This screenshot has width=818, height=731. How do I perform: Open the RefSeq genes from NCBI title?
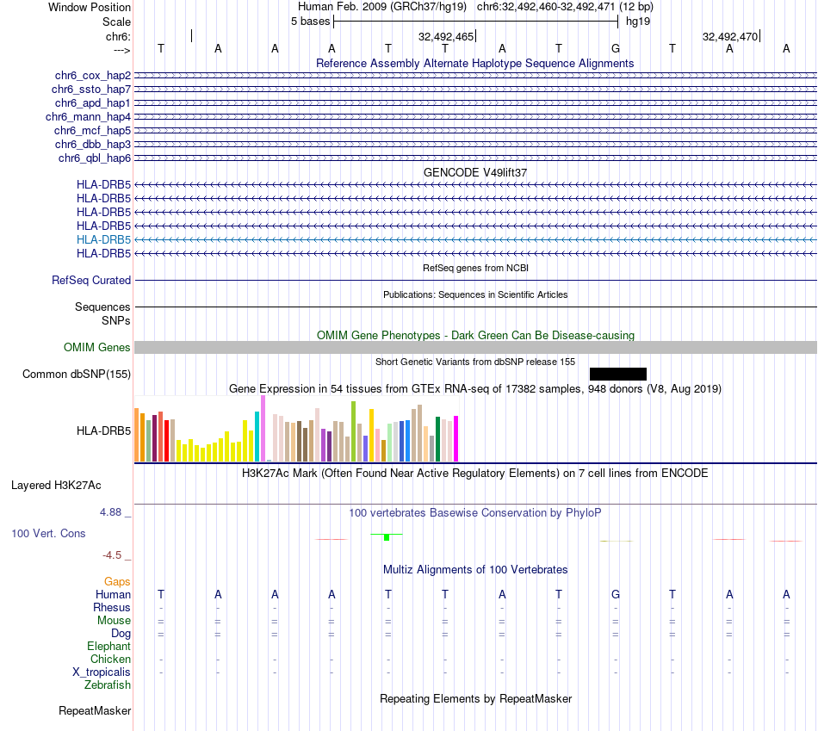pos(475,268)
